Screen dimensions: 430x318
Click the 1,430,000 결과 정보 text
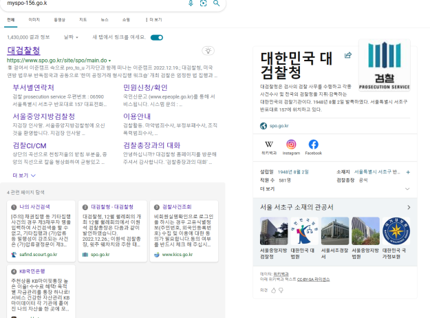pyautogui.click(x=28, y=37)
